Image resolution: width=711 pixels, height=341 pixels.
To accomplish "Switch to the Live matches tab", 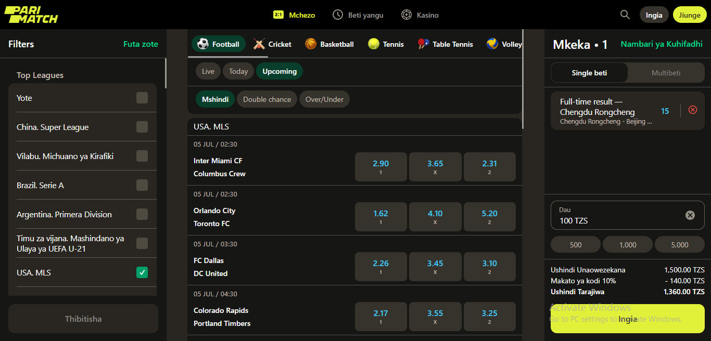I will pyautogui.click(x=208, y=71).
